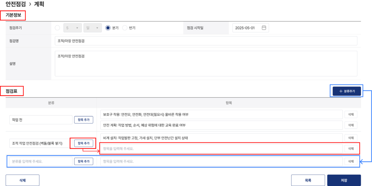Delete the 안전 계획 item with 삭제
The width and height of the screenshot is (372, 186).
click(351, 125)
